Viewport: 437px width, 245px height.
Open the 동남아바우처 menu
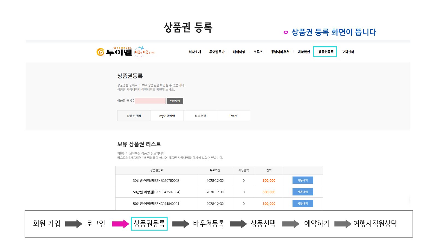280,52
